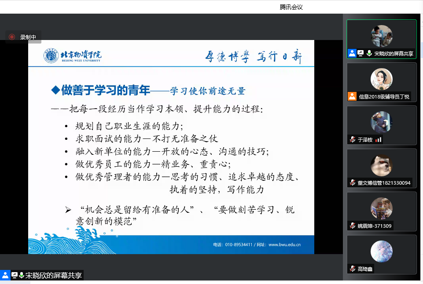The height and width of the screenshot is (284, 423).
Task: Click the blue host icon on 宋晓欣's tile
Action: [352, 54]
